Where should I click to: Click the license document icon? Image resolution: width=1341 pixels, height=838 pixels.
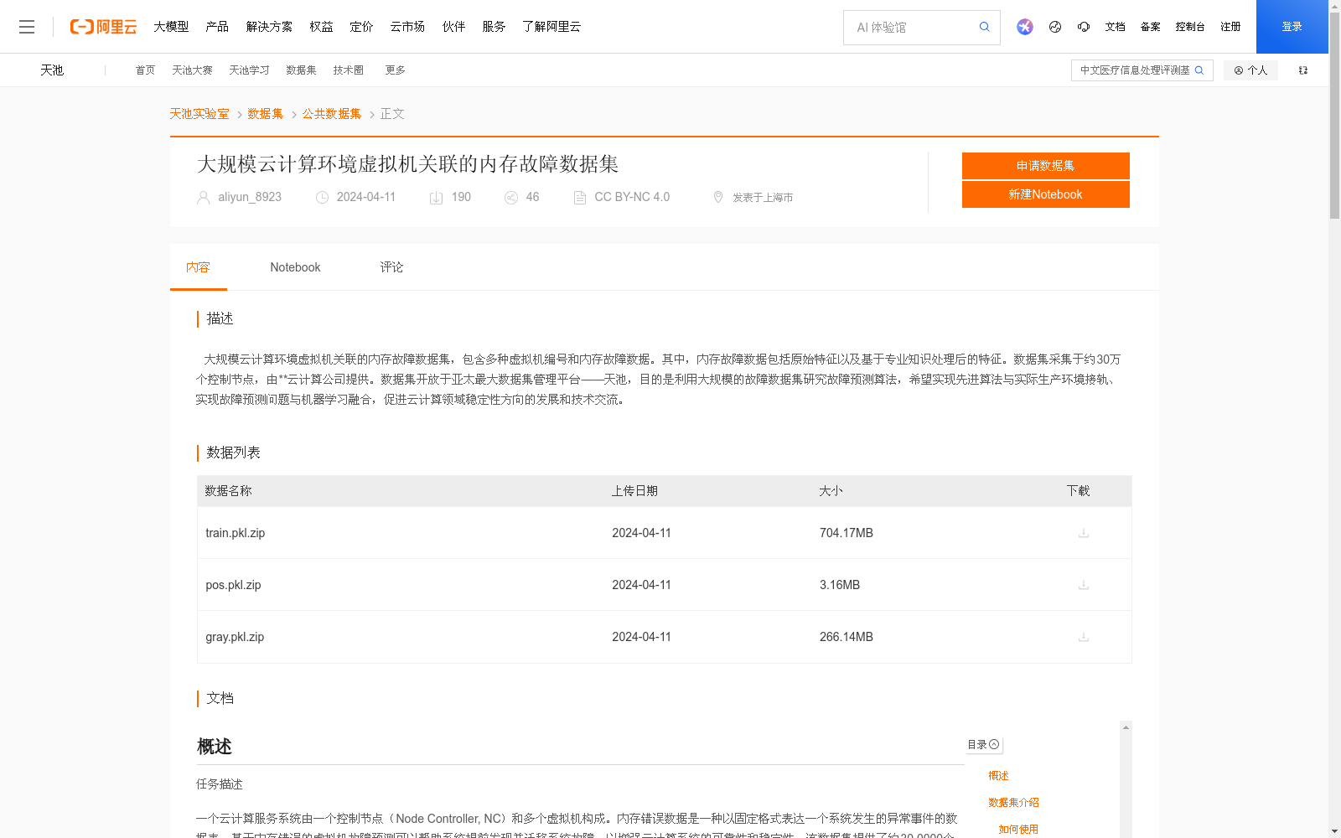(x=579, y=198)
